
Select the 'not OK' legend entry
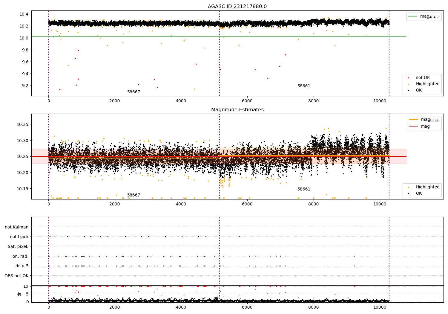pos(422,78)
